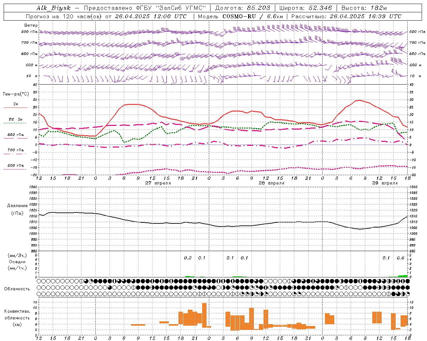Click the Тем-ра(°C) axis title
Viewport: 427px width, 341px height.
[16, 94]
